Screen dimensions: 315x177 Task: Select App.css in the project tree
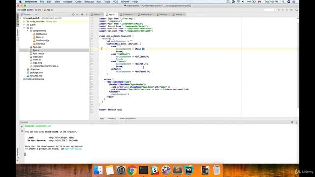[x=35, y=47]
